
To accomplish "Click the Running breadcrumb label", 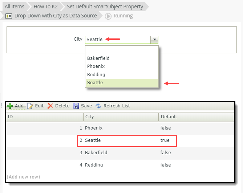I will click(123, 16).
